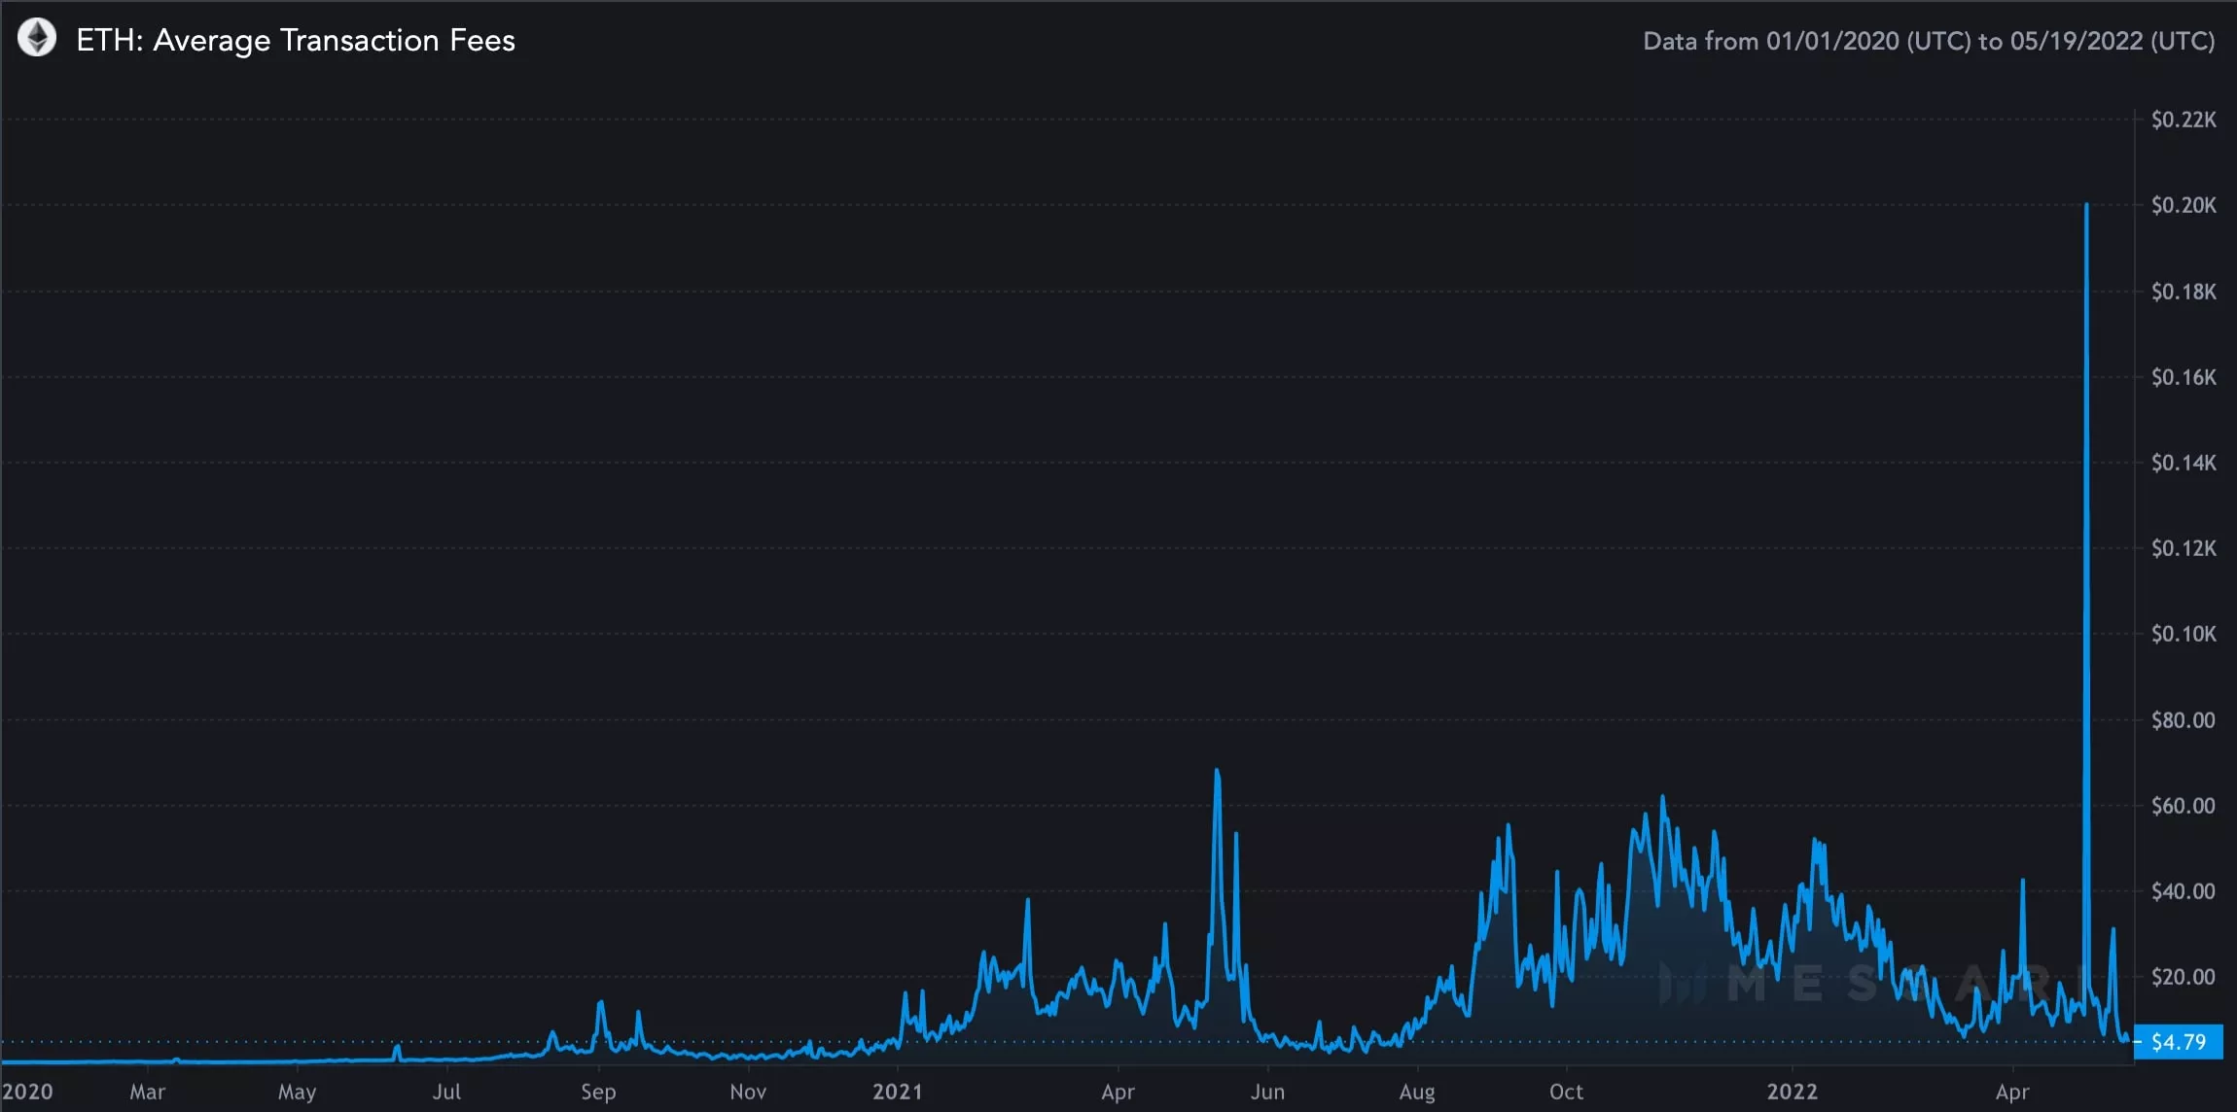The width and height of the screenshot is (2237, 1112).
Task: Click the current value label $4.79
Action: 2179,1042
